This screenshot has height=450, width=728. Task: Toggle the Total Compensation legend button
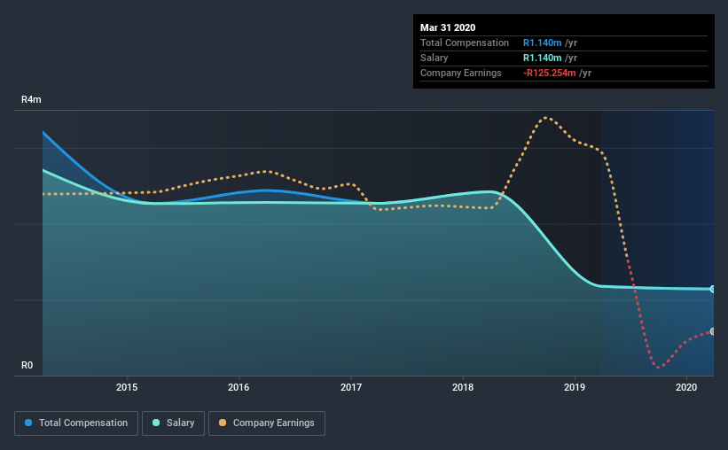[76, 423]
